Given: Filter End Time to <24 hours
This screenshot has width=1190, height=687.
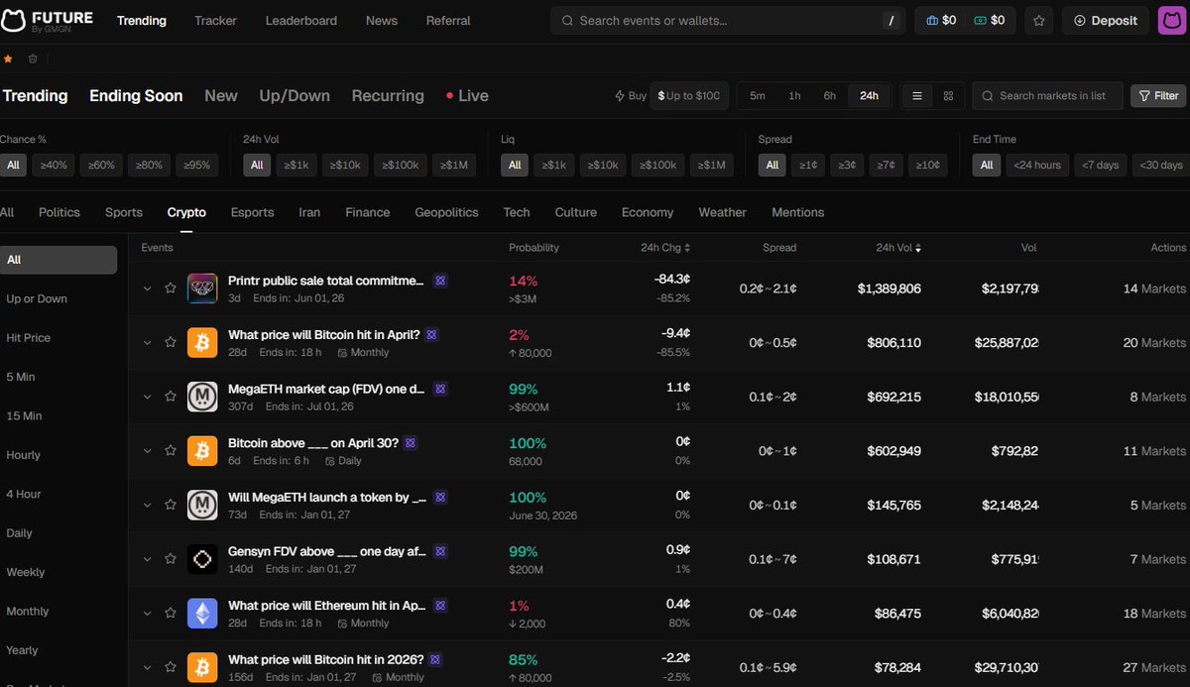Looking at the screenshot, I should tap(1037, 166).
